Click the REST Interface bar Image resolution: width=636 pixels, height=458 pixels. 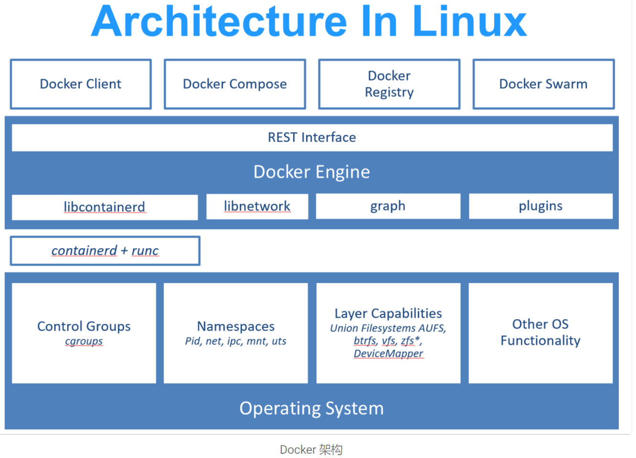[x=312, y=137]
